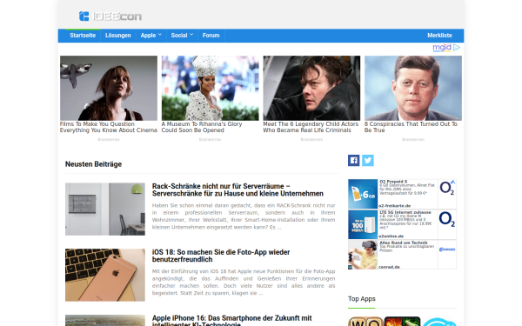Click 'Films To Make You Question' caption
This screenshot has width=522, height=326.
109,127
